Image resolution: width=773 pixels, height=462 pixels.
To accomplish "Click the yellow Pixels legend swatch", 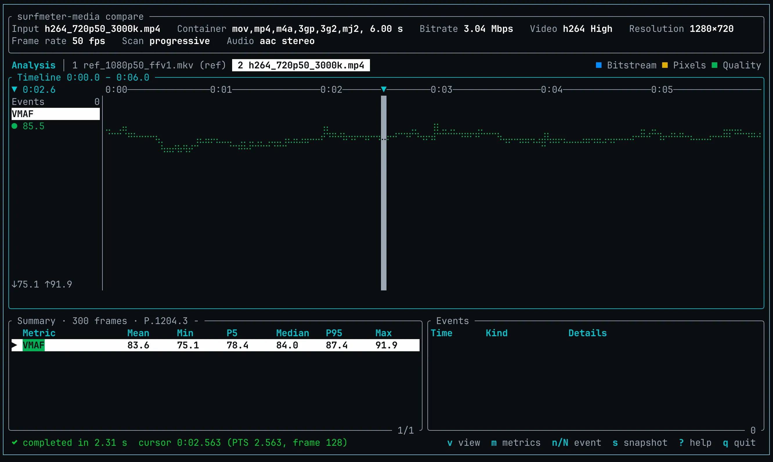I will [664, 65].
